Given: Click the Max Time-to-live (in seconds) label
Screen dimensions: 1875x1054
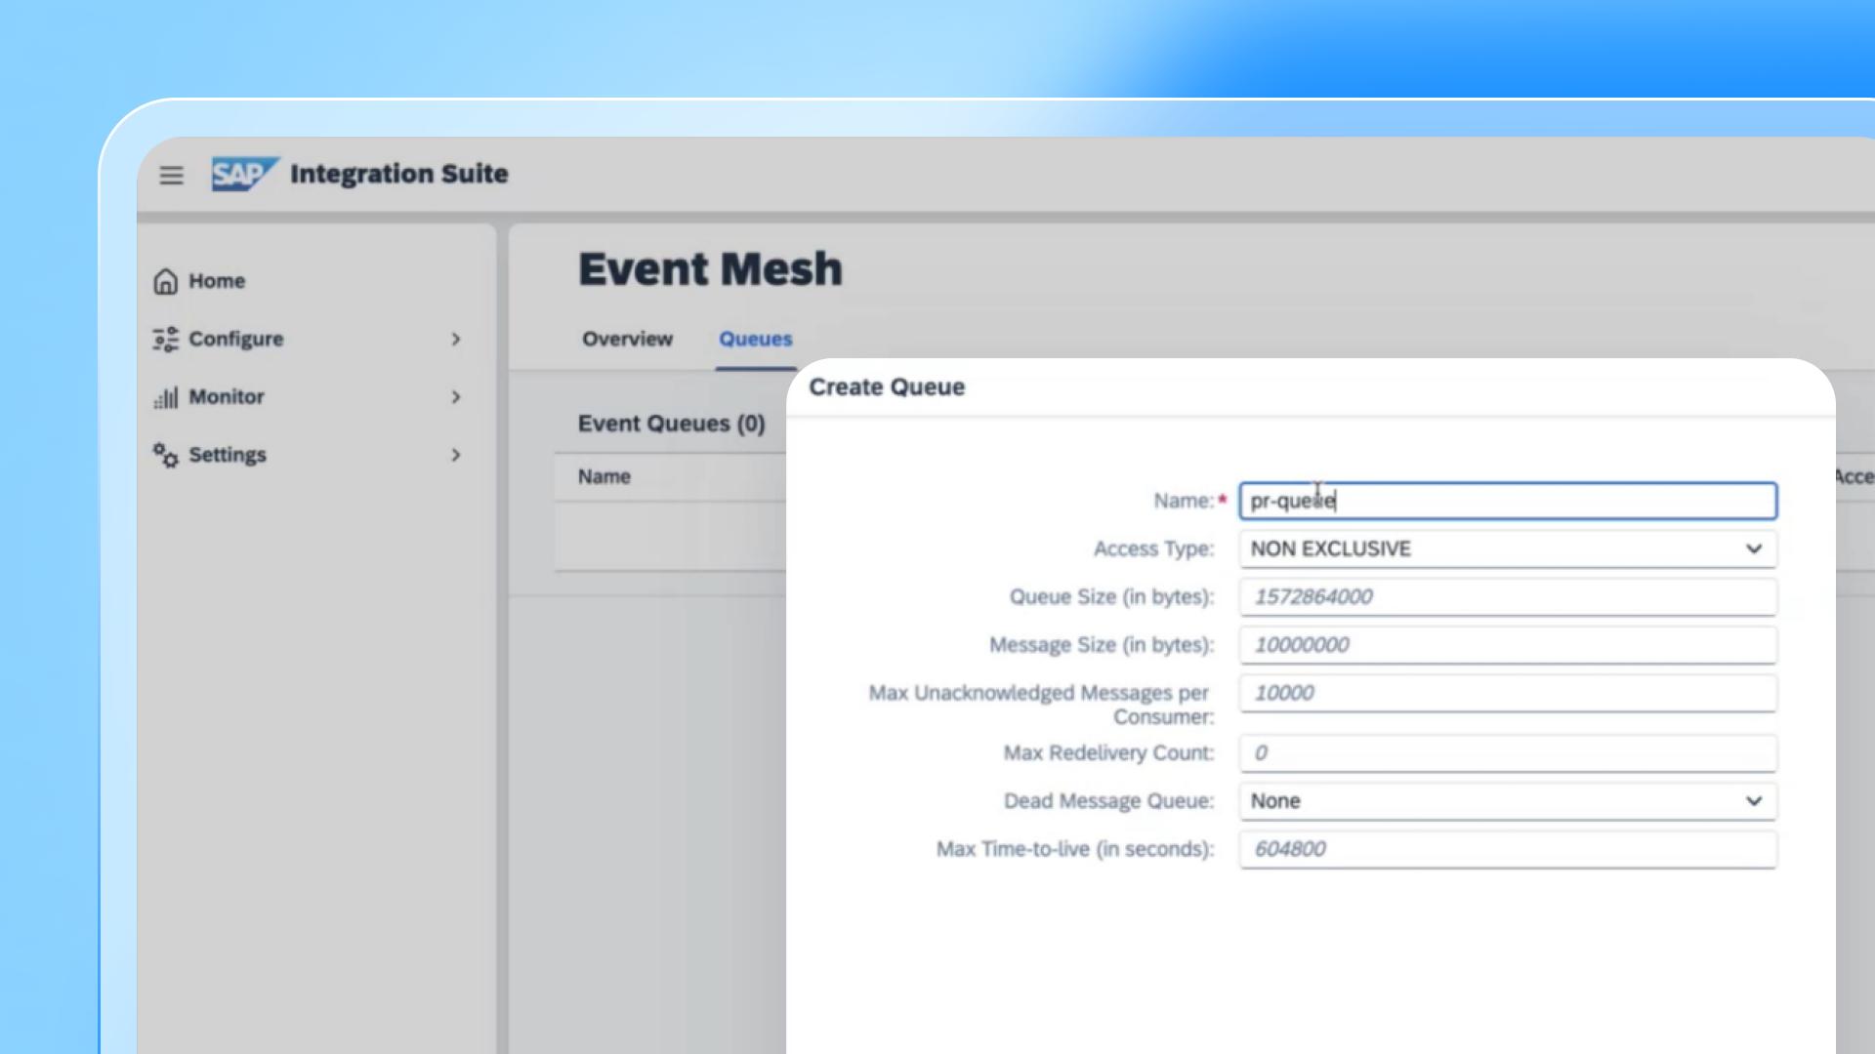Looking at the screenshot, I should click(1075, 849).
